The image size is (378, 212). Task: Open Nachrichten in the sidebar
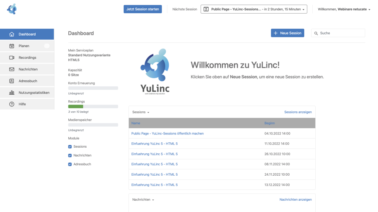coord(27,69)
